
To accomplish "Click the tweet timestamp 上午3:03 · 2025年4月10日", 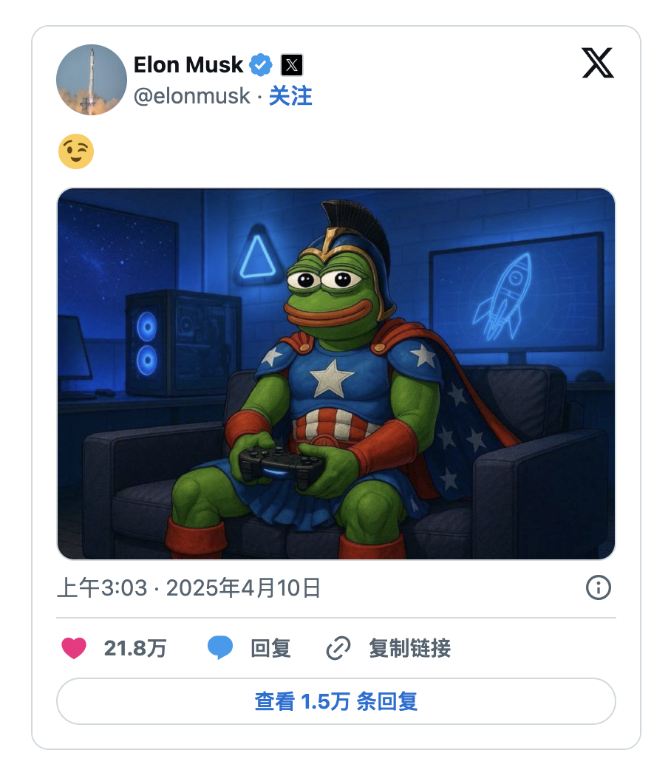I will tap(189, 588).
